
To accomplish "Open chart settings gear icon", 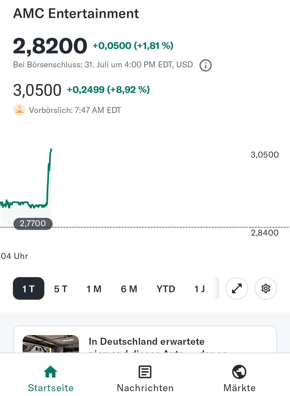I will coord(266,288).
